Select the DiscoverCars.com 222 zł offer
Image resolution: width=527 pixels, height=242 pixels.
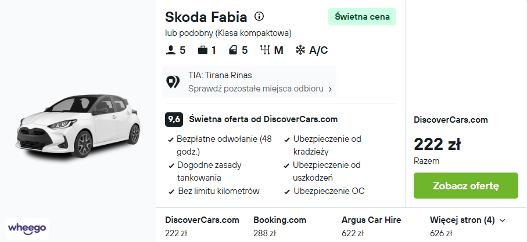(x=202, y=226)
